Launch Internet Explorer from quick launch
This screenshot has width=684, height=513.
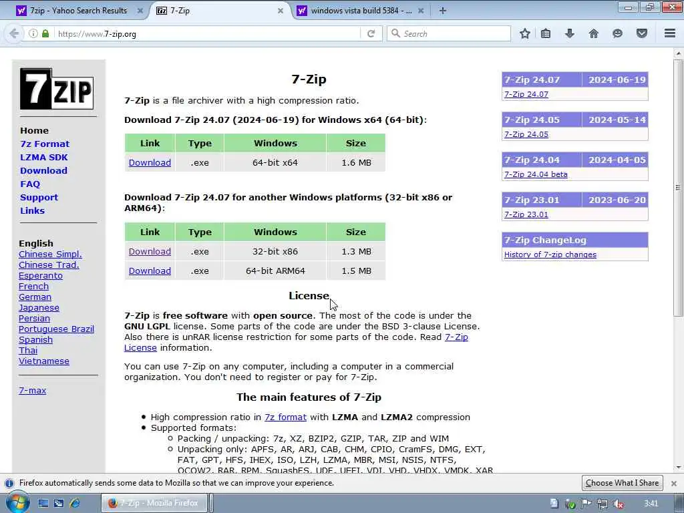tap(75, 504)
